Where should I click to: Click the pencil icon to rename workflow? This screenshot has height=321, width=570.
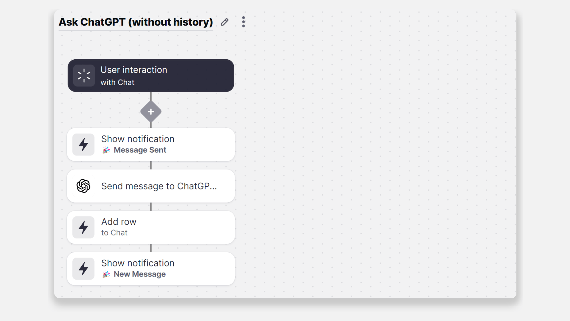click(225, 22)
